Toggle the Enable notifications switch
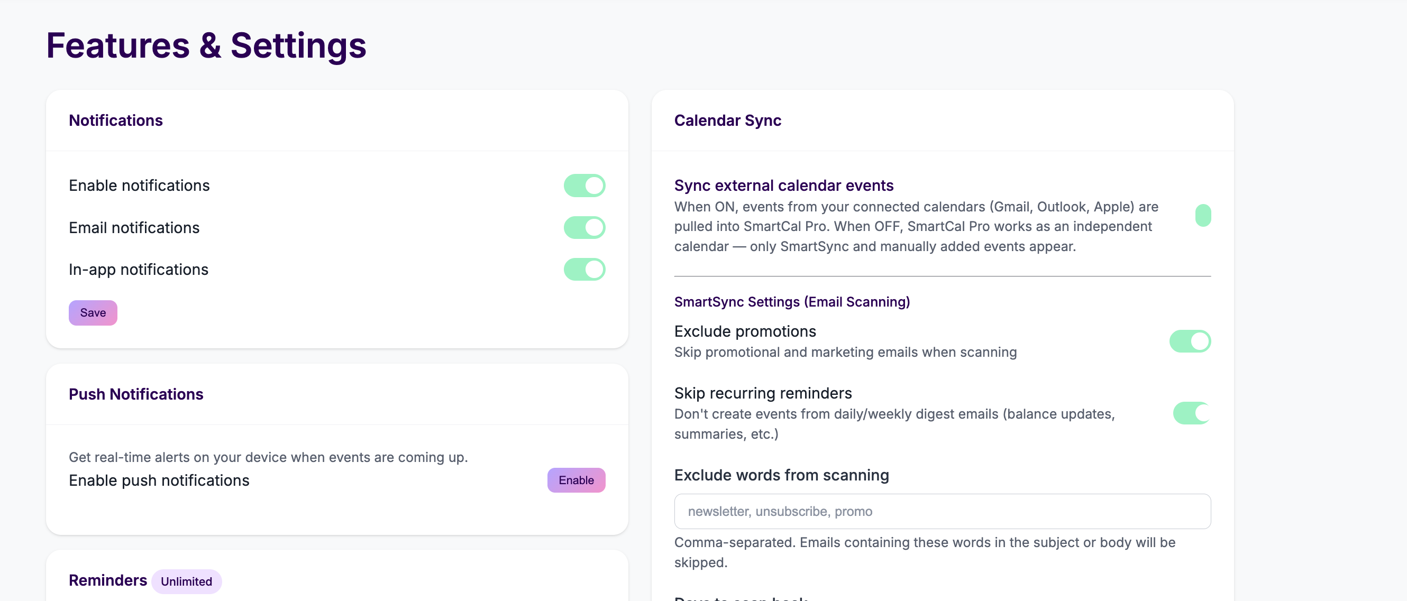 (584, 186)
